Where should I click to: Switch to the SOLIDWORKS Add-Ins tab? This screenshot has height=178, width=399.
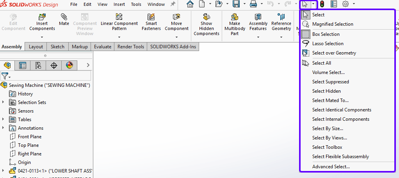[x=173, y=47]
